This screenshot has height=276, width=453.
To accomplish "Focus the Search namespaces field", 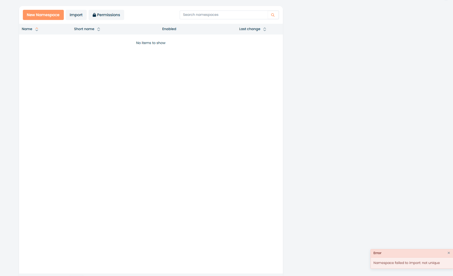I will [224, 15].
